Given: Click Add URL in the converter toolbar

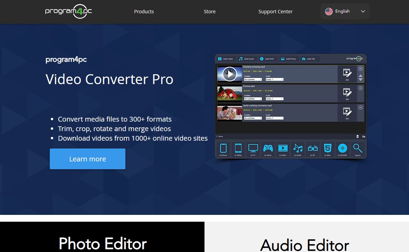Looking at the screenshot, I should 308,59.
